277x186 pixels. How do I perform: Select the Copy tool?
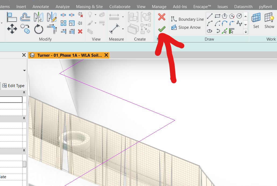click(x=25, y=29)
